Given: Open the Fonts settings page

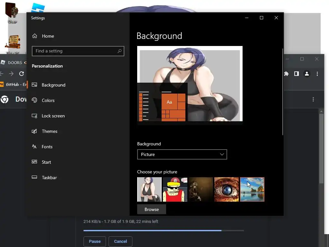Looking at the screenshot, I should [42, 147].
